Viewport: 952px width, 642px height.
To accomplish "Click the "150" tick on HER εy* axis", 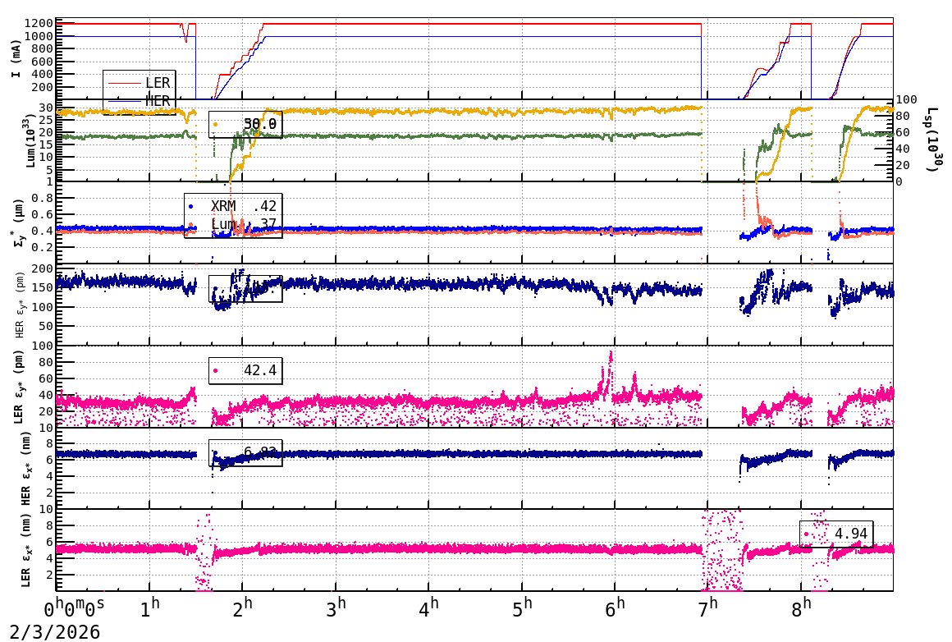I will click(x=43, y=288).
